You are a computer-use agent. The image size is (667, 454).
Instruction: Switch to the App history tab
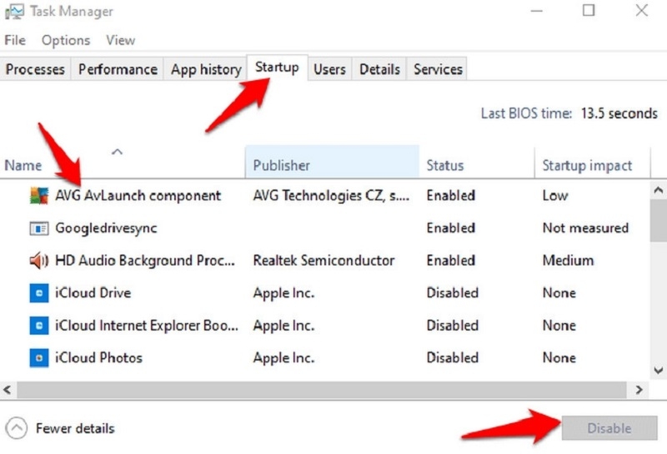(206, 69)
